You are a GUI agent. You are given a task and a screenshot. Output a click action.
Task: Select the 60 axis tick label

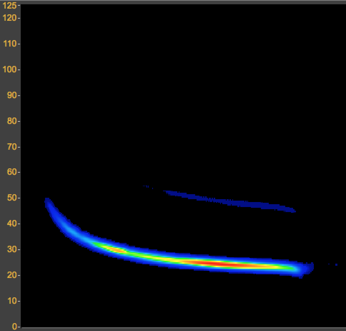click(11, 172)
